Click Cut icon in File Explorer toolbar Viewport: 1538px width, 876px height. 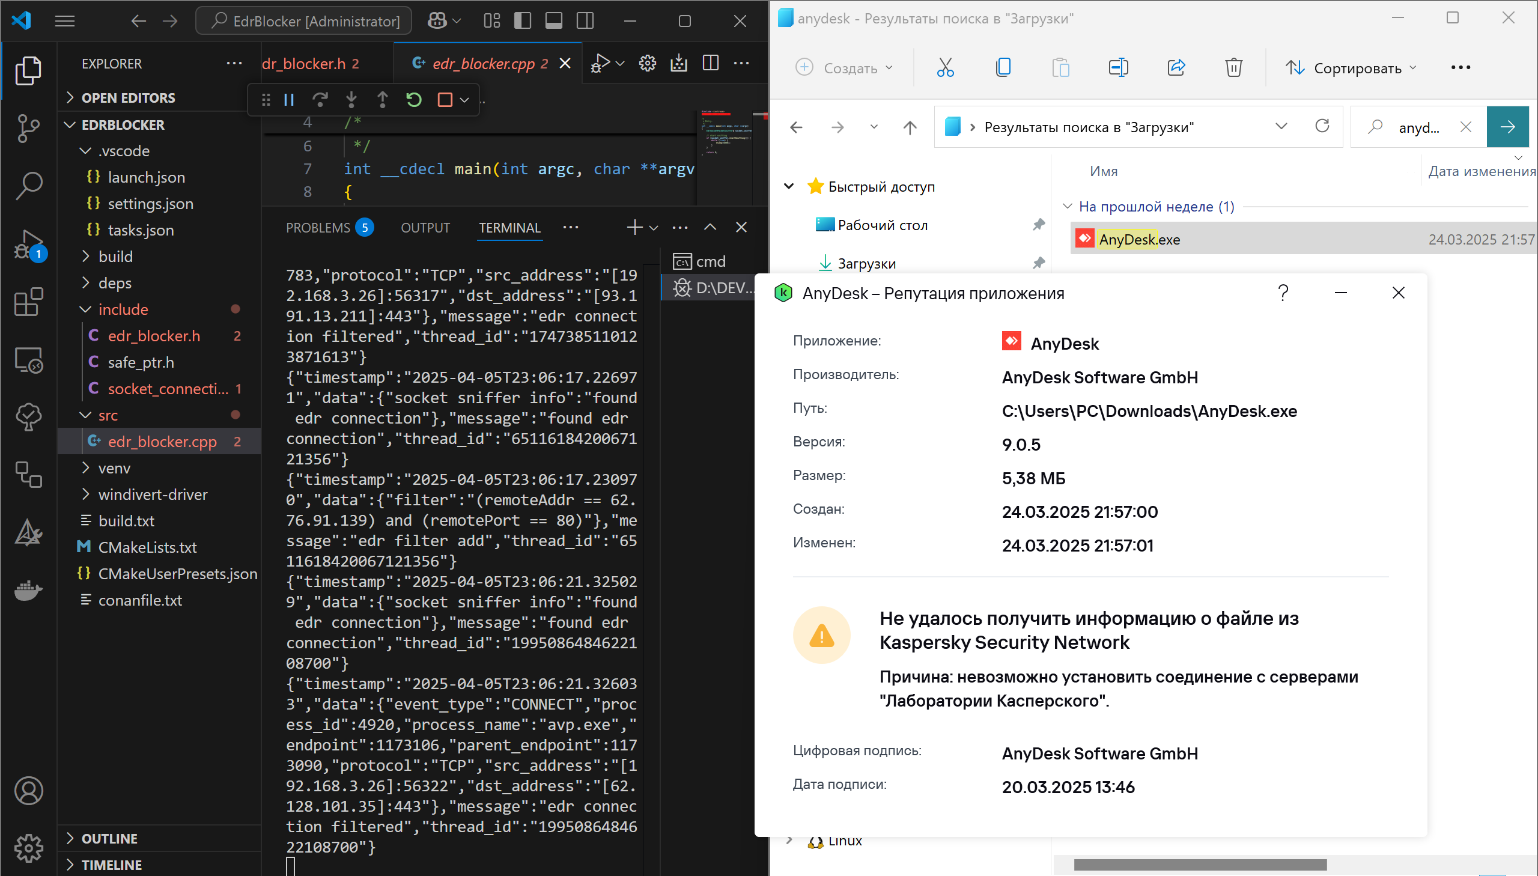click(x=945, y=67)
